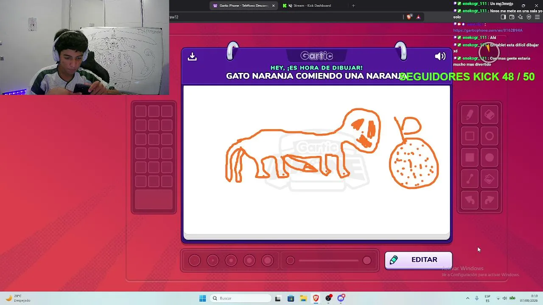Open the custom color picker box
The image size is (543, 305).
coord(154,200)
